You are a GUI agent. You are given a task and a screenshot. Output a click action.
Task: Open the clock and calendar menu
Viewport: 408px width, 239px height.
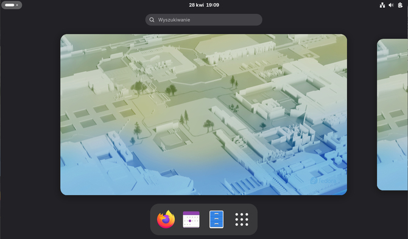204,5
